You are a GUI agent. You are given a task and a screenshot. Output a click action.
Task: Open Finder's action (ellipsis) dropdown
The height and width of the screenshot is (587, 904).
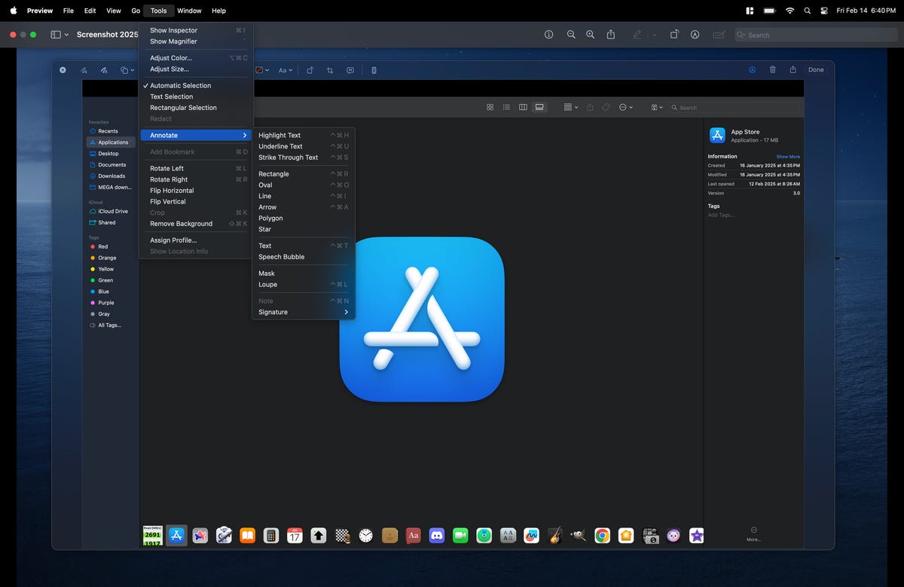(626, 107)
